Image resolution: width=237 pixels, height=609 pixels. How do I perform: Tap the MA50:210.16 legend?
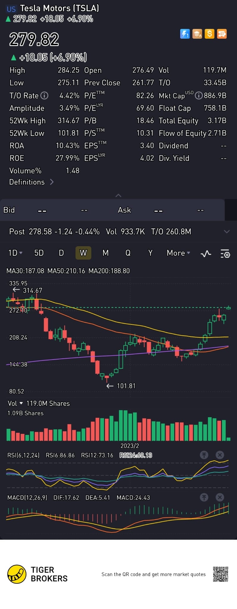66,271
